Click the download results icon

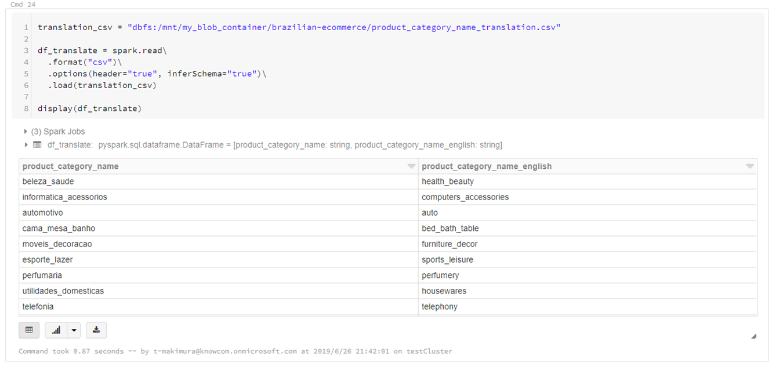[x=96, y=329]
